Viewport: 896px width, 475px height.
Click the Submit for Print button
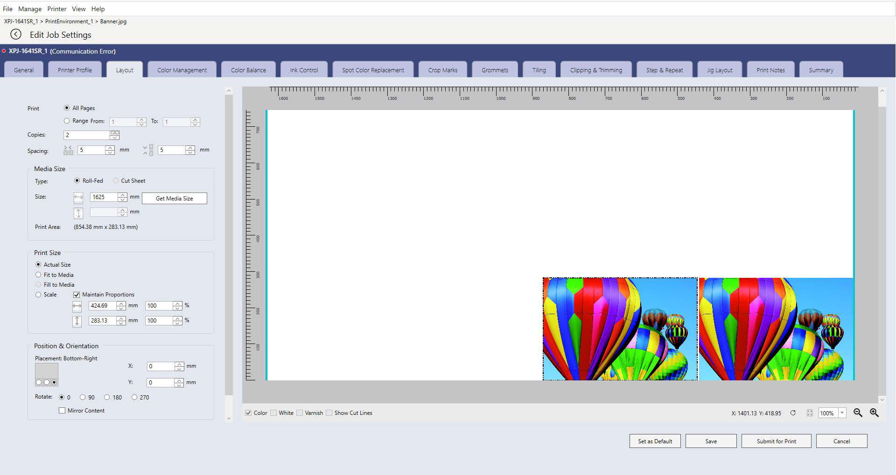(x=776, y=441)
